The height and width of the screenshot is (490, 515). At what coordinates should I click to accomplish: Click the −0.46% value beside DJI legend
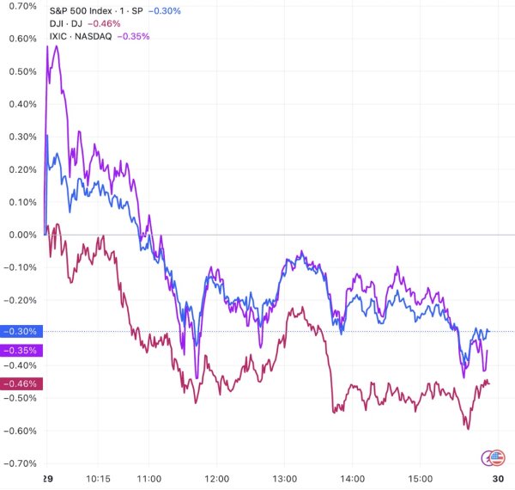click(104, 24)
